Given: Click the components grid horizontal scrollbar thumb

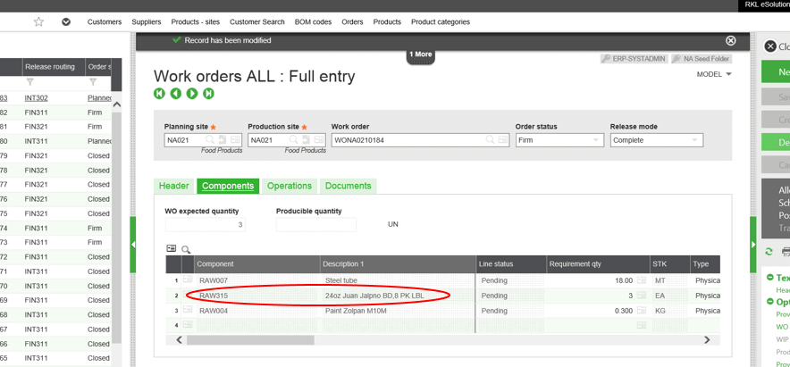Looking at the screenshot, I should click(250, 340).
